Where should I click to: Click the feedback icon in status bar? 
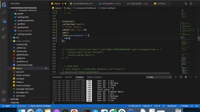click(192, 106)
